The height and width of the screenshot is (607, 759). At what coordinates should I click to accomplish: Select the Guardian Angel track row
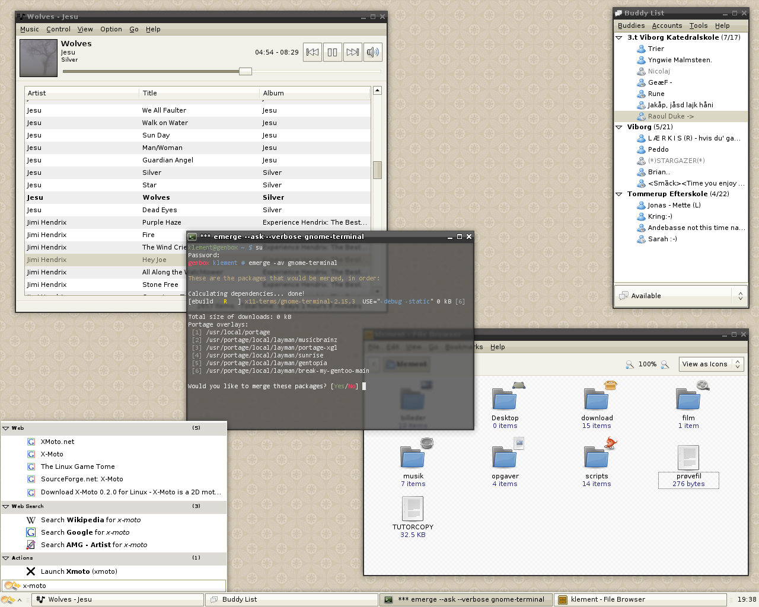coord(198,160)
